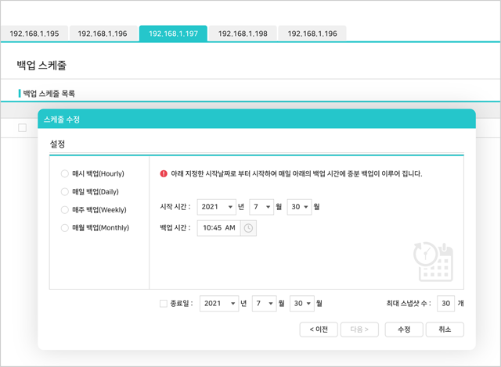Click the 최대 스냅샷 수 input field
The height and width of the screenshot is (367, 501).
point(445,303)
